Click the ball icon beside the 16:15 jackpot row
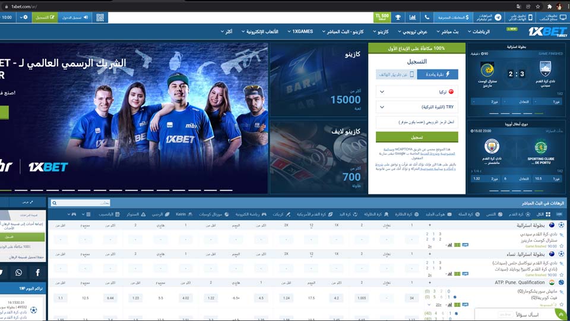Image resolution: width=570 pixels, height=321 pixels. pyautogui.click(x=33, y=310)
